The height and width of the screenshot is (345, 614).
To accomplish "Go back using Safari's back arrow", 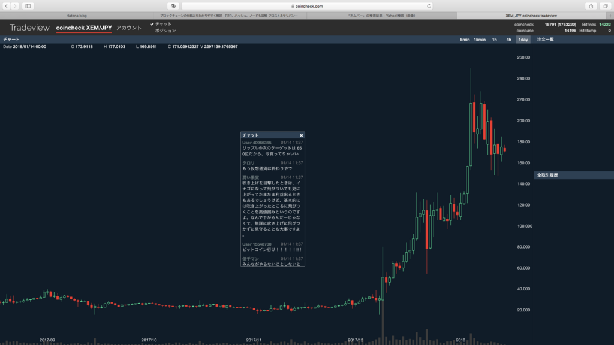I will click(6, 6).
